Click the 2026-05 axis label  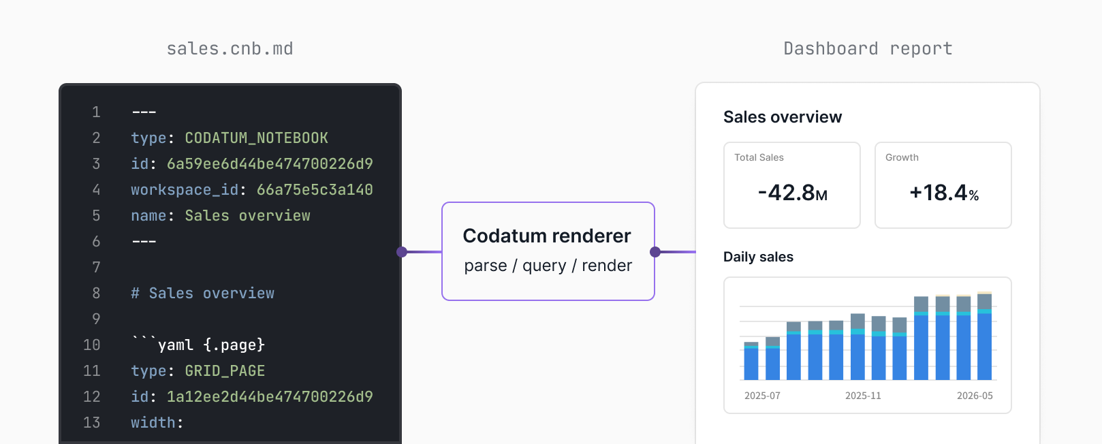click(975, 396)
